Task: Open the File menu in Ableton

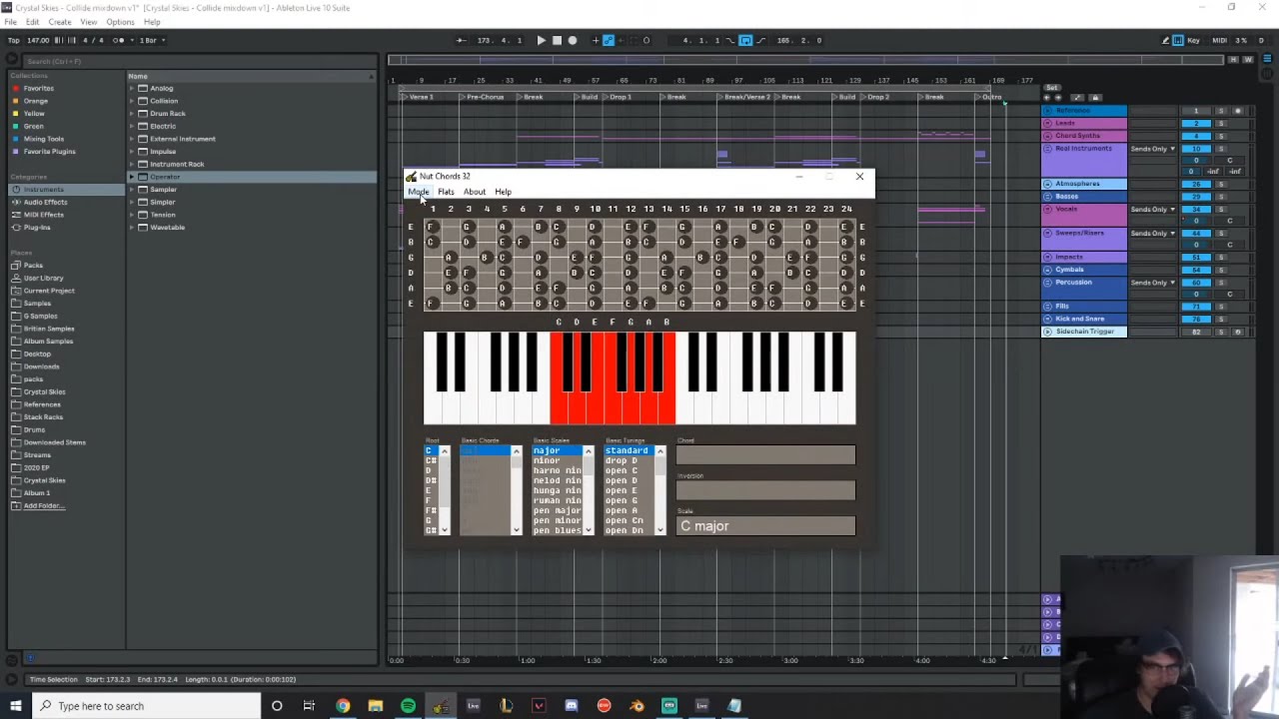Action: pyautogui.click(x=10, y=22)
